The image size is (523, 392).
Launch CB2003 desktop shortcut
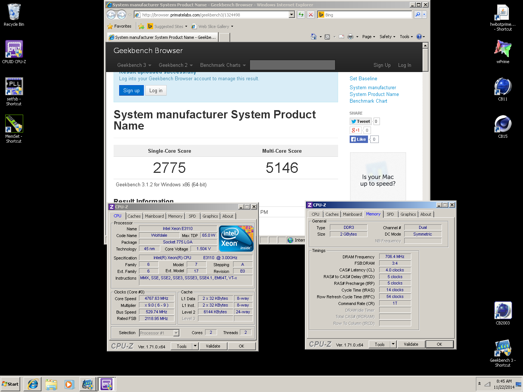point(503,313)
